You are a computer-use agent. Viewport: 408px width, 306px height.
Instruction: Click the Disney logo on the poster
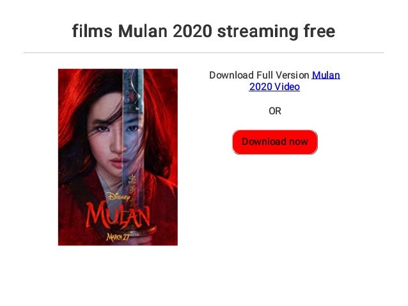point(118,197)
